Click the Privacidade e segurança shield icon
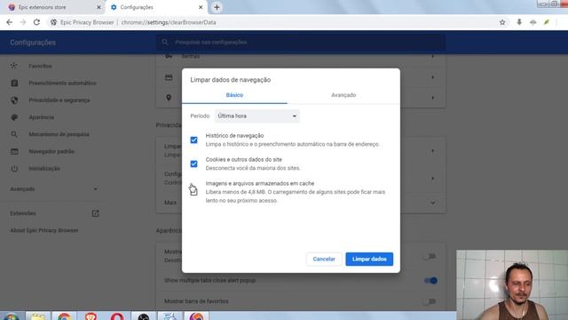This screenshot has width=568, height=320. tap(14, 100)
